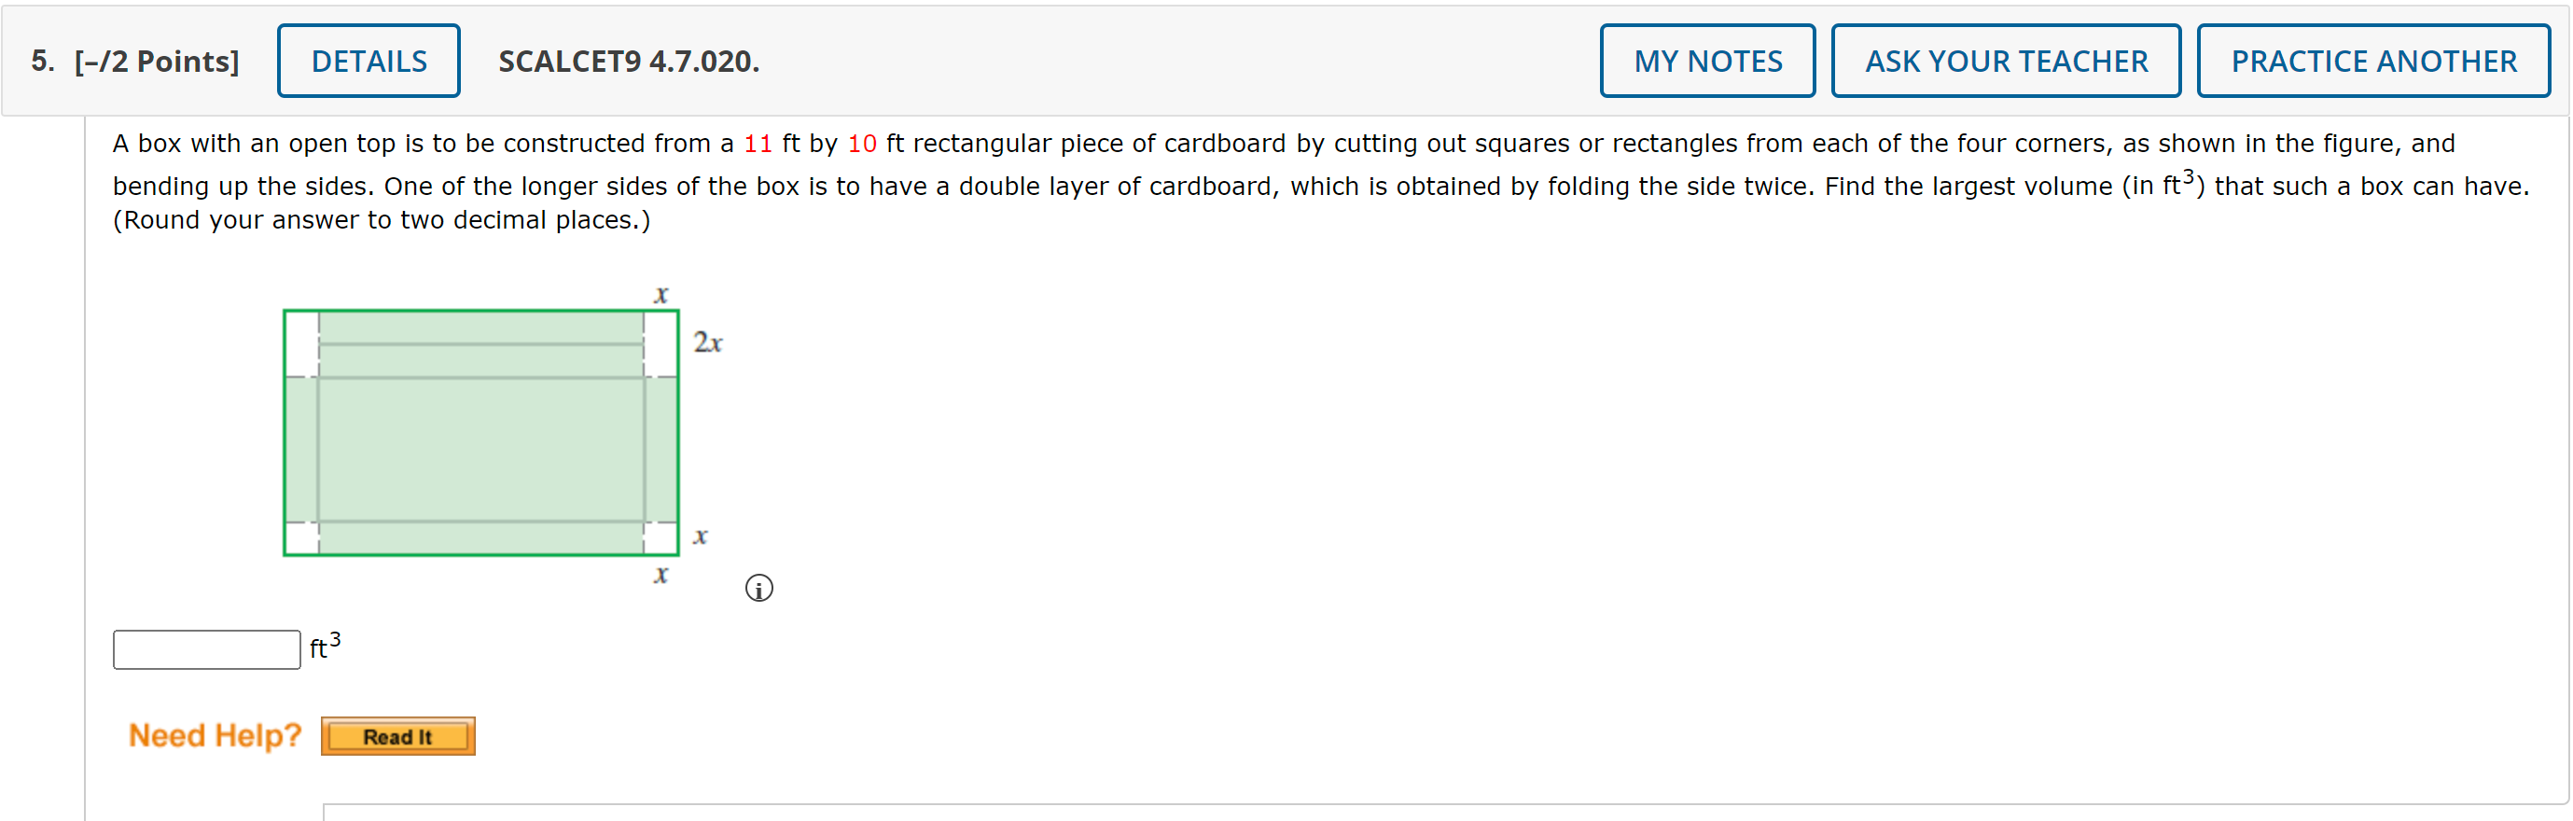2573x821 pixels.
Task: Select PRACTICE ANOTHER version
Action: click(2372, 60)
